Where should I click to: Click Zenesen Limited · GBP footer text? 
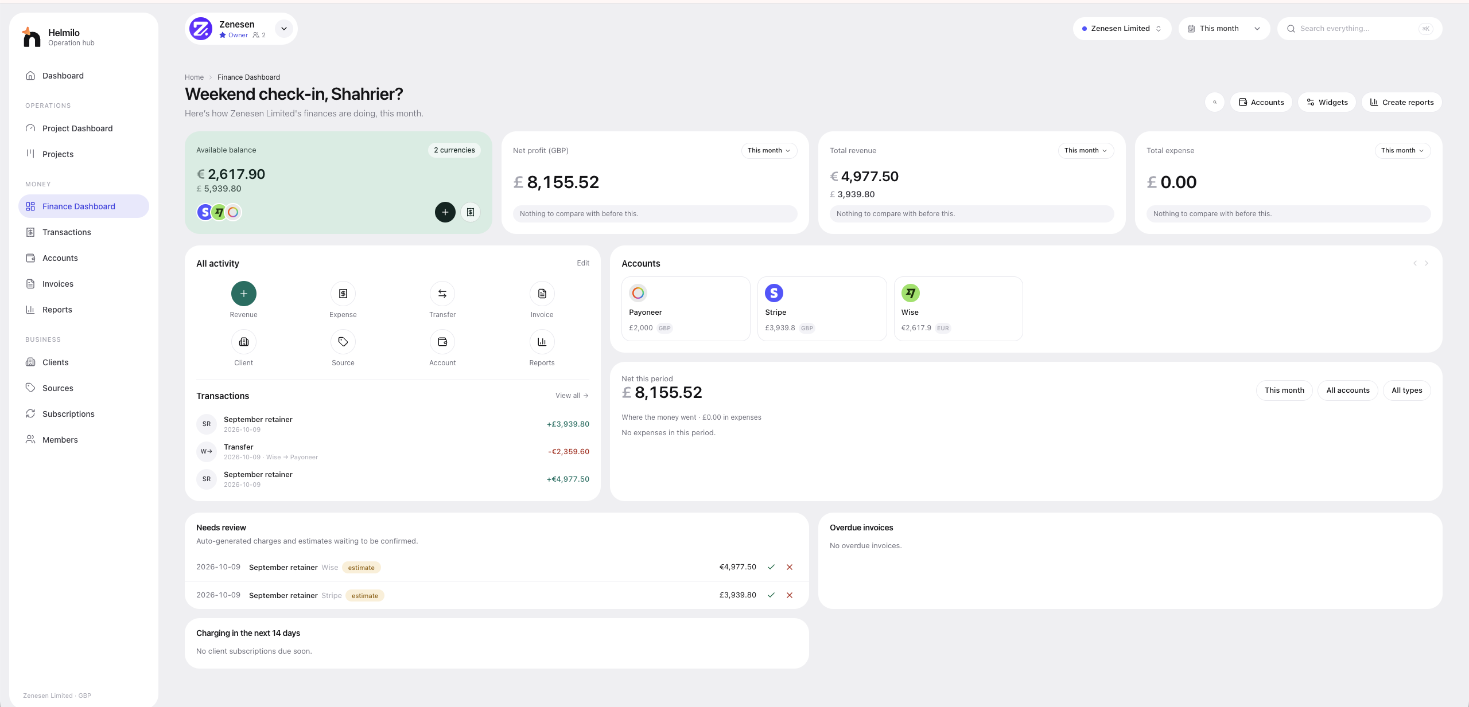(x=57, y=696)
